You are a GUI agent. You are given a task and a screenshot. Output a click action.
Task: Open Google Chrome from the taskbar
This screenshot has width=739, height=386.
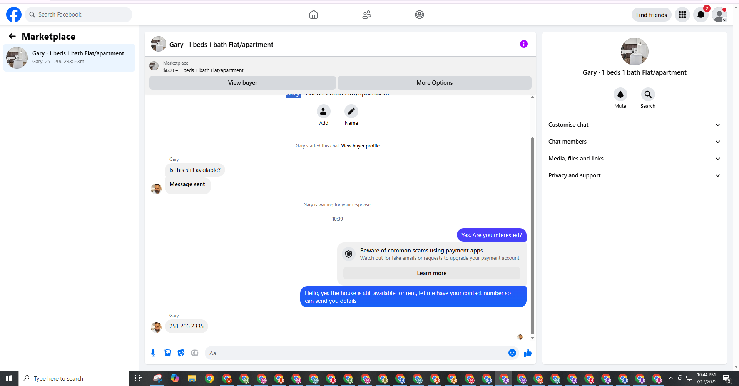click(209, 378)
